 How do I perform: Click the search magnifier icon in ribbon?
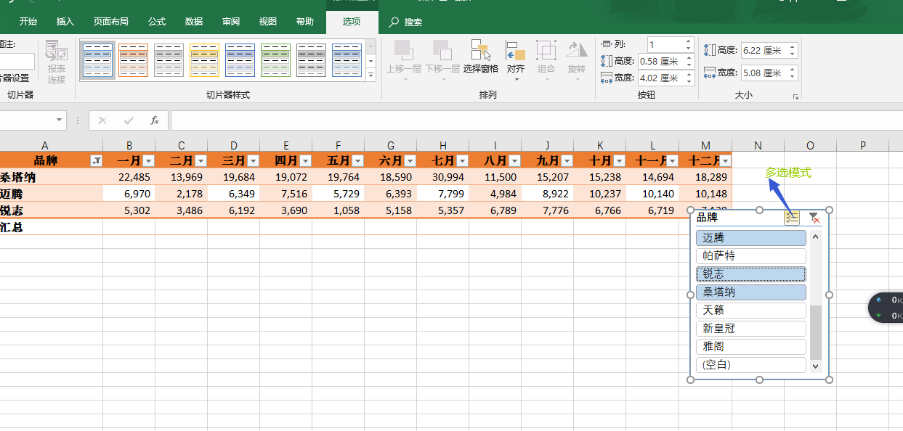[x=394, y=22]
